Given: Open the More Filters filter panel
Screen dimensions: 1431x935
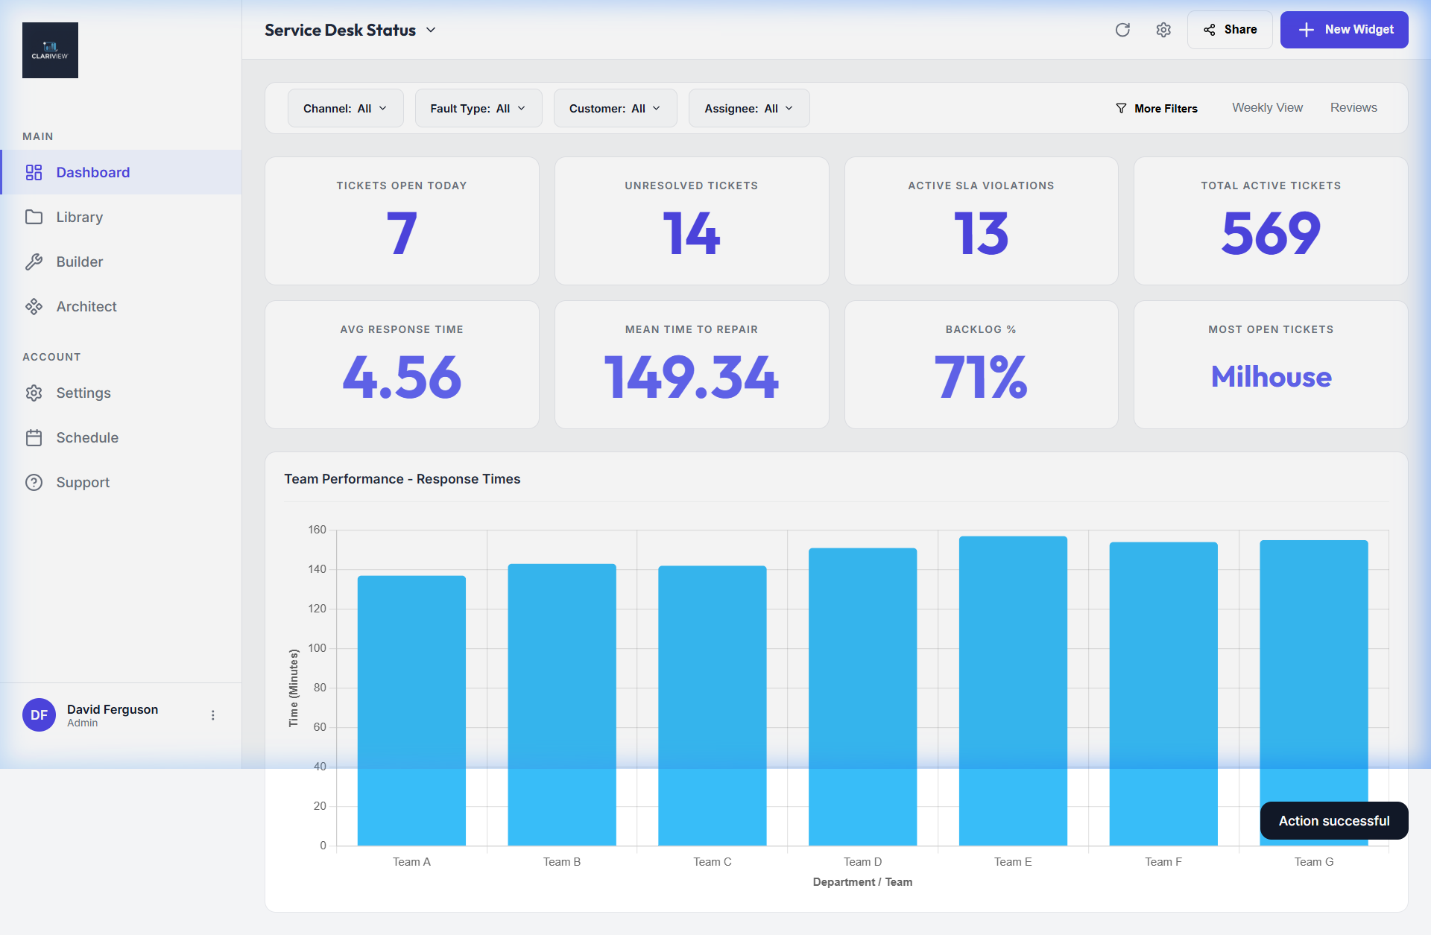Looking at the screenshot, I should pyautogui.click(x=1157, y=108).
